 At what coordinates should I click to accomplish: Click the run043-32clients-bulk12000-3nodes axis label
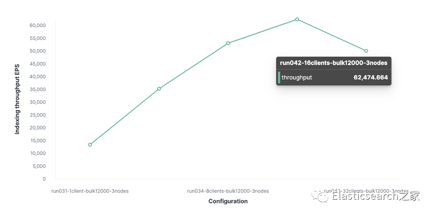click(366, 190)
